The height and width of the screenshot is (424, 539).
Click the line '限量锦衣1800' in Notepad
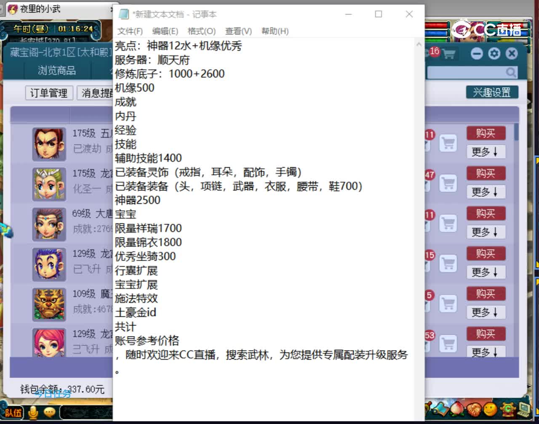coord(148,242)
